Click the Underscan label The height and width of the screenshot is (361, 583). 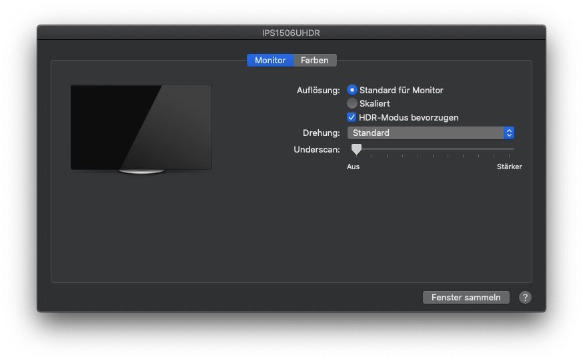(x=317, y=149)
